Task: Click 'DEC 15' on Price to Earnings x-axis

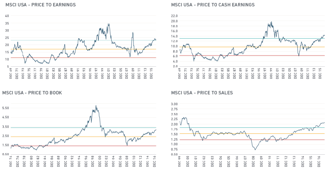Action: tap(151, 73)
